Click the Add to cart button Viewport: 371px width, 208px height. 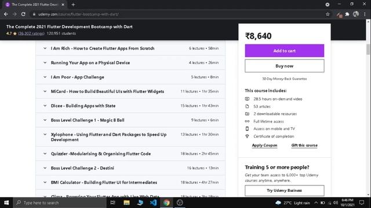(285, 51)
